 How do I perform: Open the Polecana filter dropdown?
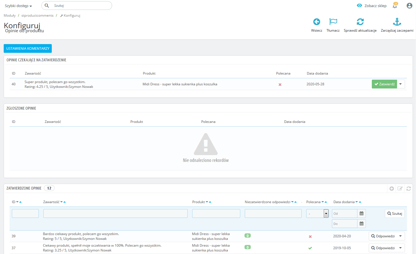tap(317, 214)
